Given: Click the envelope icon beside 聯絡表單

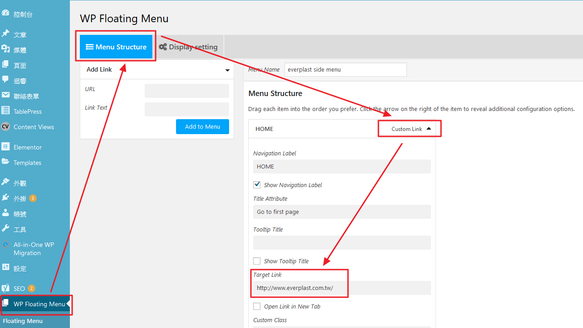Looking at the screenshot, I should 5,95.
